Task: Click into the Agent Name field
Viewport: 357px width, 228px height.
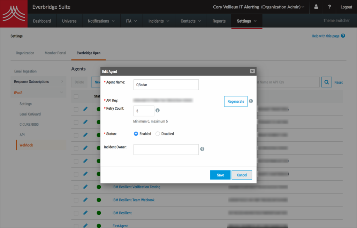Action: click(166, 85)
